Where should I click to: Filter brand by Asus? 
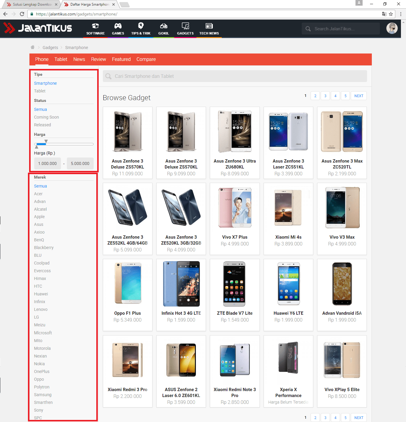39,224
